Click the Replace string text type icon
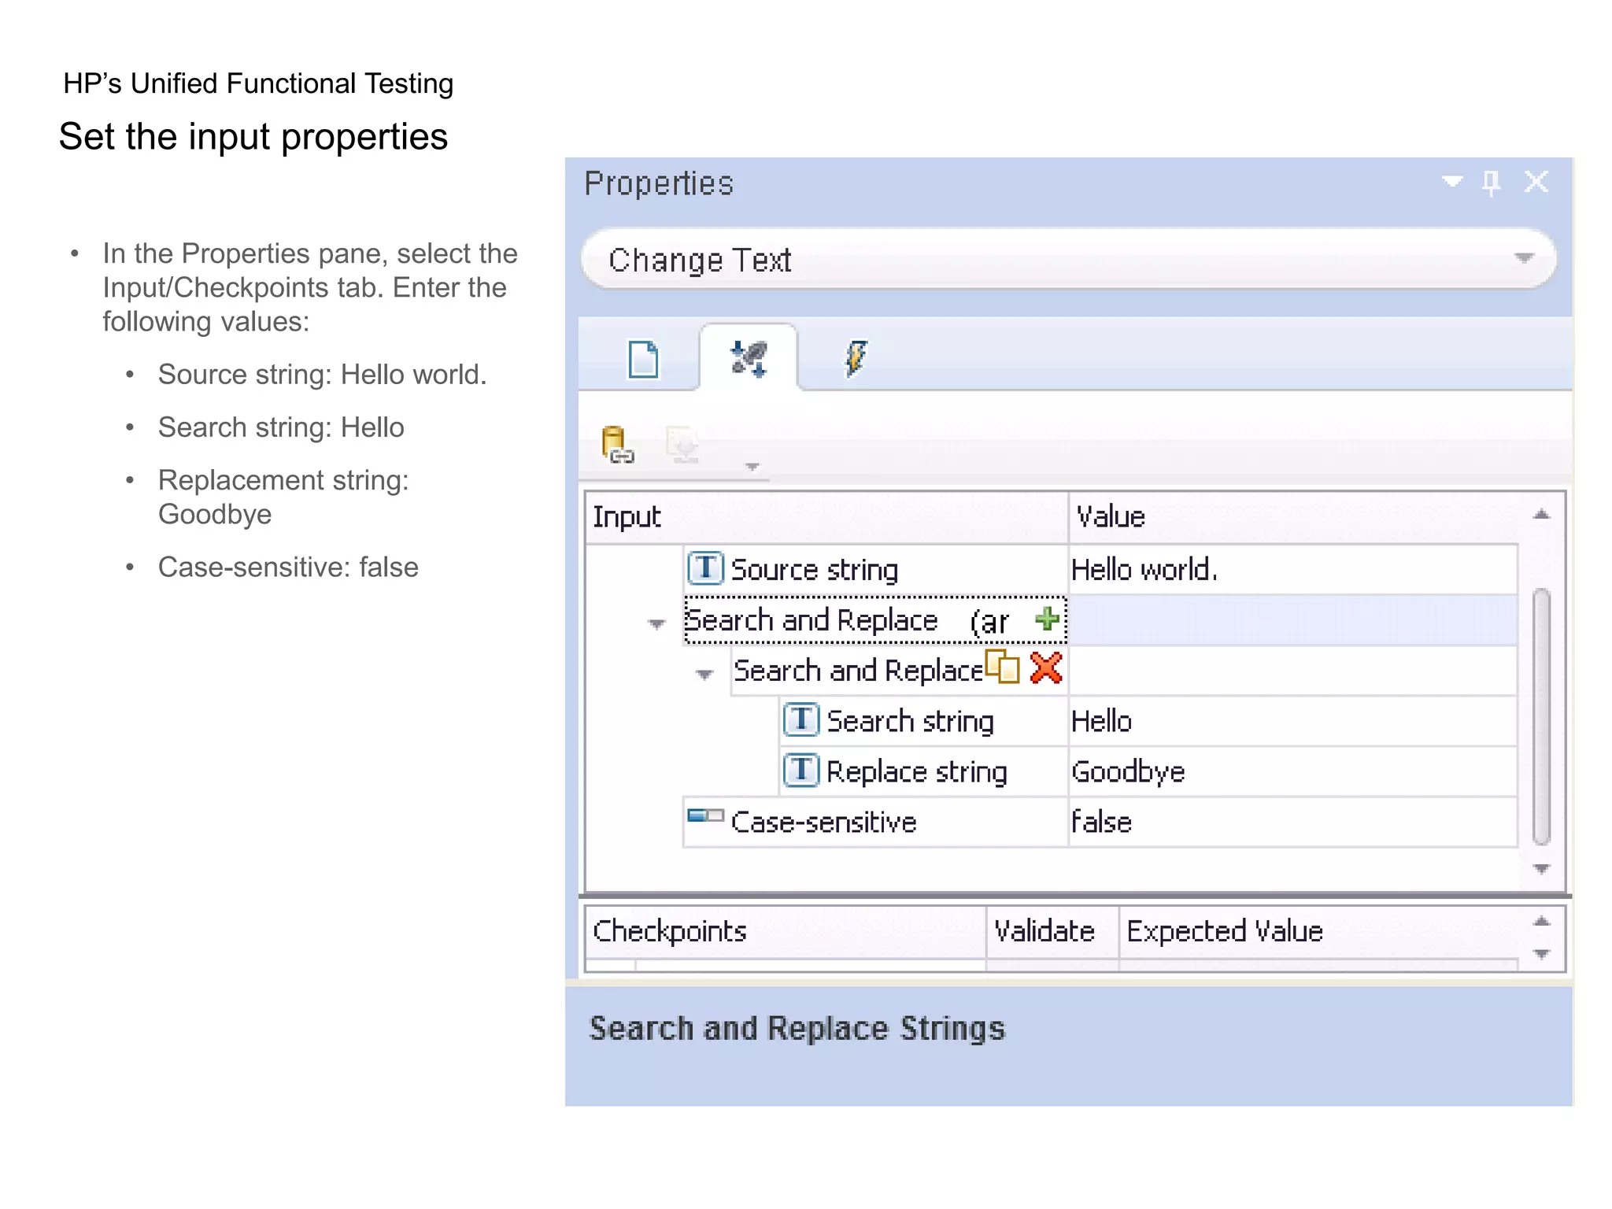Screen dimensions: 1612x1209 pos(801,770)
